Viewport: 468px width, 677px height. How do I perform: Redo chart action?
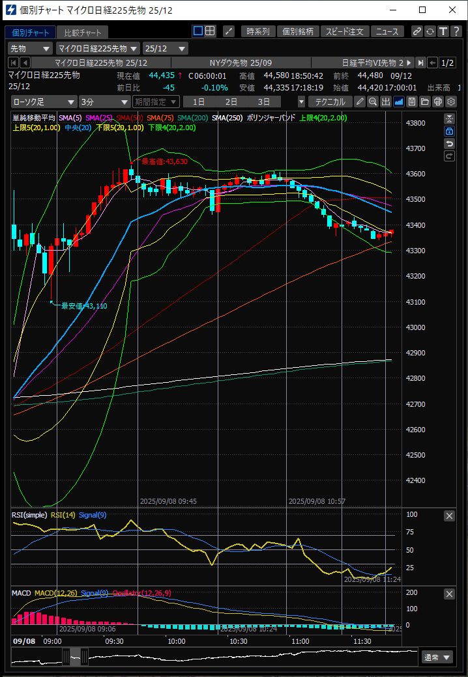click(449, 156)
